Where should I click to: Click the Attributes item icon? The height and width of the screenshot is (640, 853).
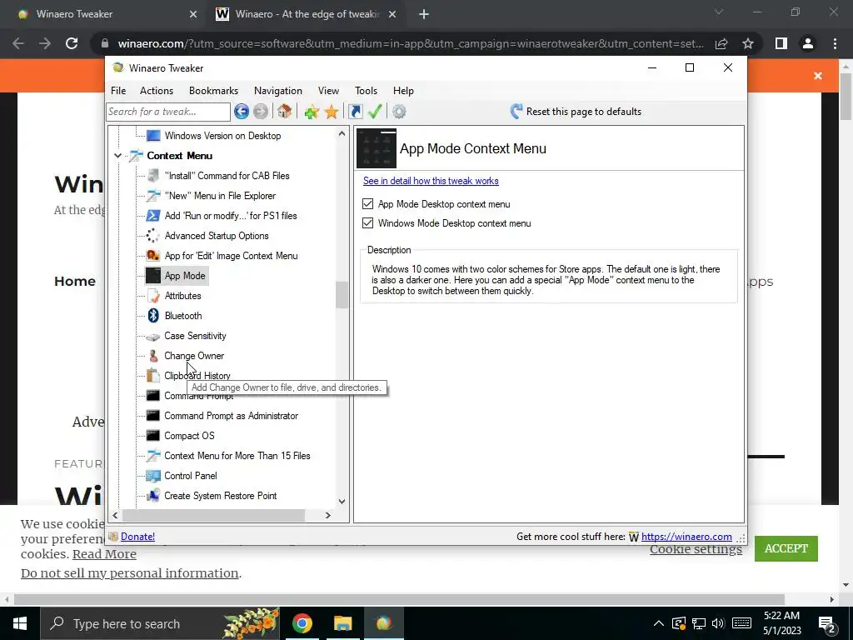tap(153, 296)
